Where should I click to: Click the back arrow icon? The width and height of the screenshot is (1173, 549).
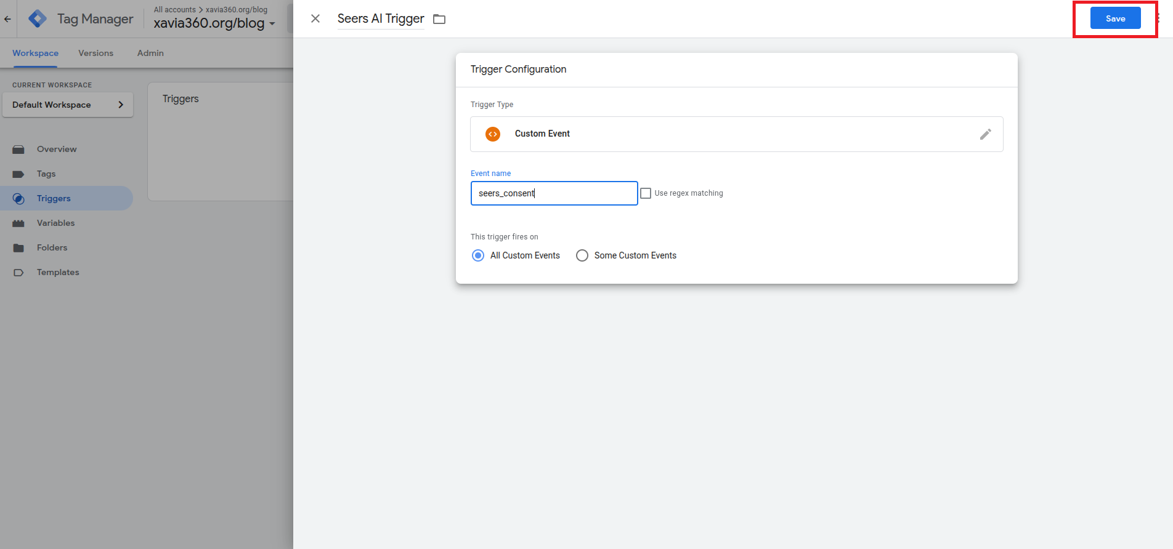click(x=7, y=19)
